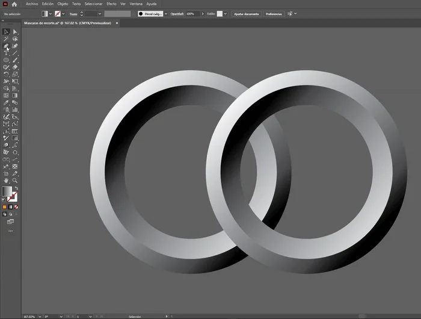Click the Ajustar documento button
Viewport: 421px width, 319px height.
pos(246,13)
